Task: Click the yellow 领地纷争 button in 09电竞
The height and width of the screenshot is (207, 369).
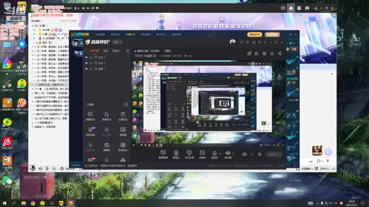Action: pos(255,34)
